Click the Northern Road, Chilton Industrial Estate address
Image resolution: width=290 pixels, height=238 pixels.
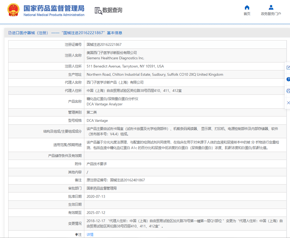point(155,74)
